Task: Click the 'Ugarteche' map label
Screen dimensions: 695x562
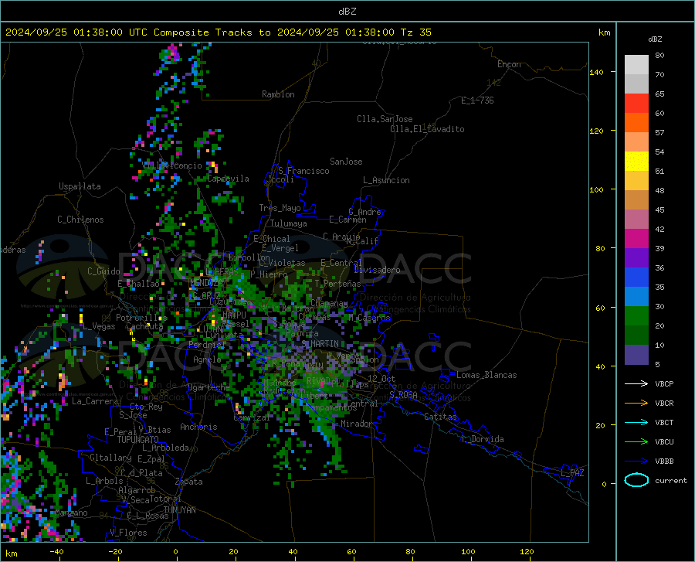Action: coord(208,387)
